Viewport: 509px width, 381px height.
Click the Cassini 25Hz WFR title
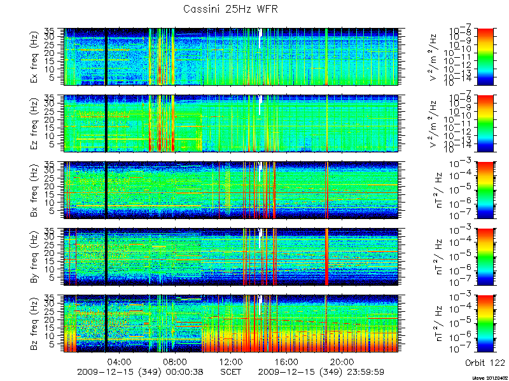(x=230, y=9)
